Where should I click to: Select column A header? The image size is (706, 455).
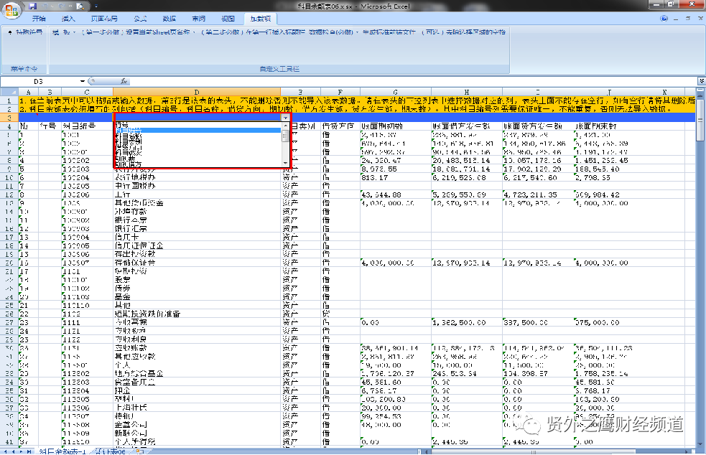[x=28, y=92]
